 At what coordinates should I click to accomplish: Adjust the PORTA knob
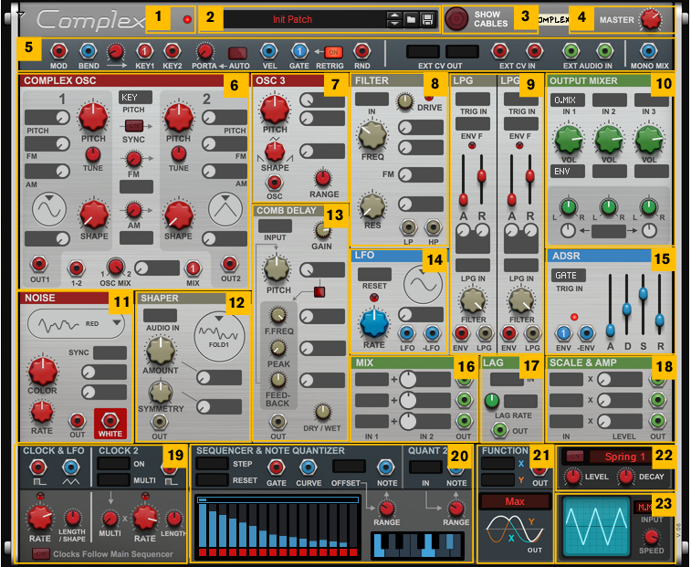click(204, 51)
